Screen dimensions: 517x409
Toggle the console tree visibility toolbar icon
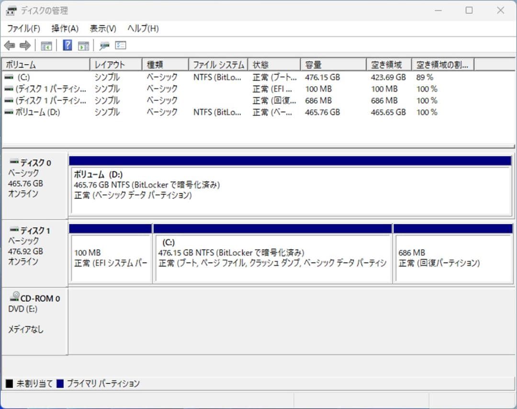click(46, 45)
